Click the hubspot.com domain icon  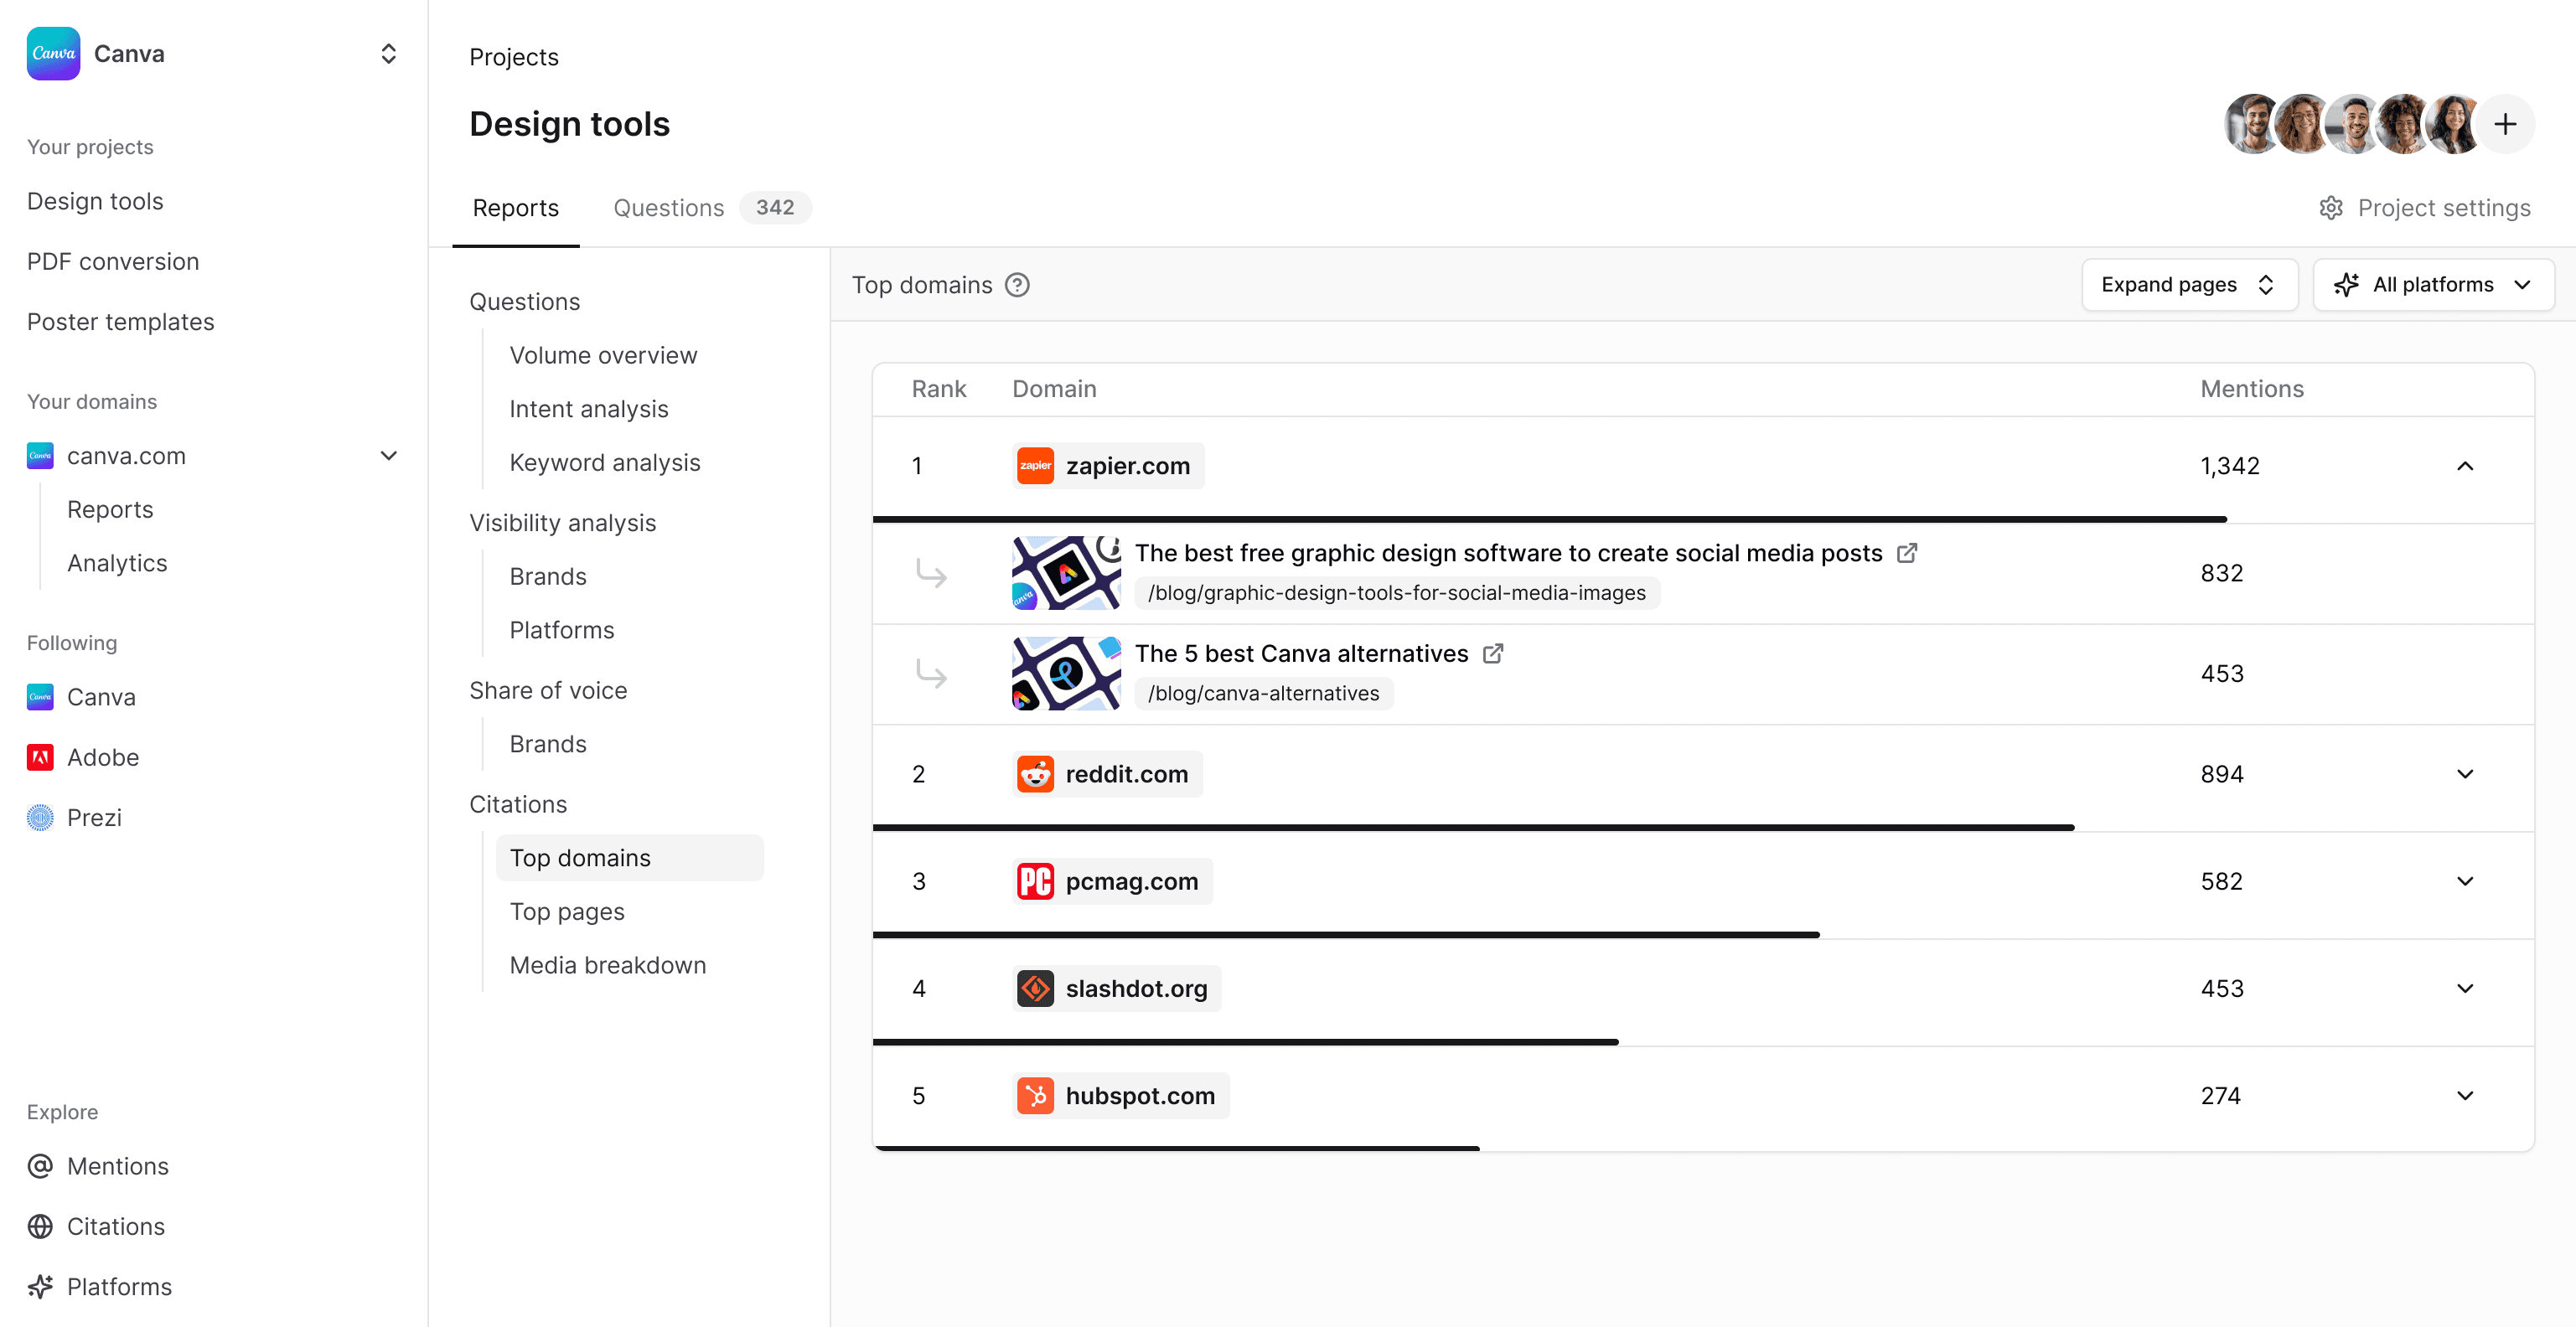pyautogui.click(x=1035, y=1095)
